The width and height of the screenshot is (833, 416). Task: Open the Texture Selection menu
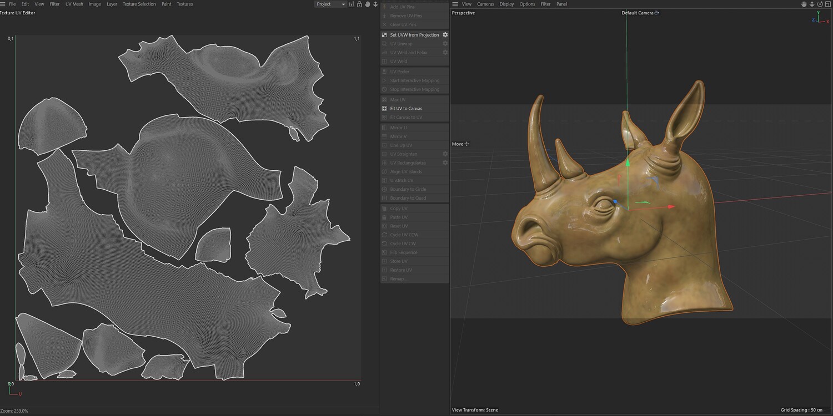(139, 4)
